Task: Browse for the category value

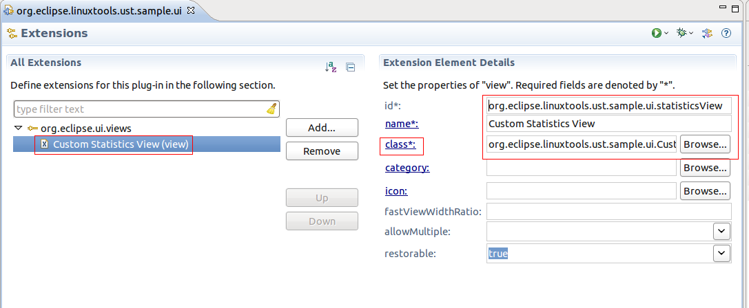Action: coord(705,168)
